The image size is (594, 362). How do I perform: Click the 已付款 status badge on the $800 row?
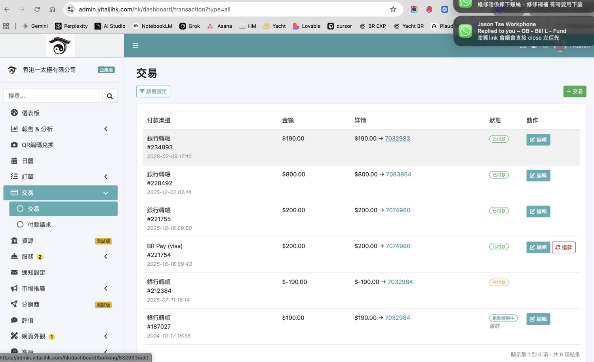[499, 175]
